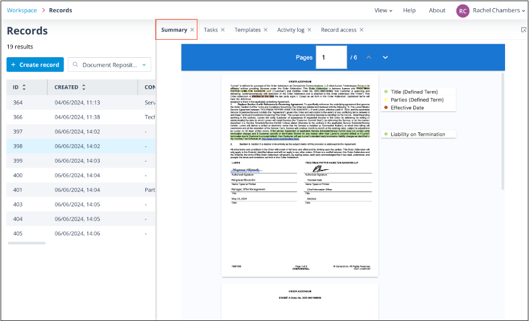
Task: Select the Liability on Termination annotation label
Action: [x=417, y=134]
